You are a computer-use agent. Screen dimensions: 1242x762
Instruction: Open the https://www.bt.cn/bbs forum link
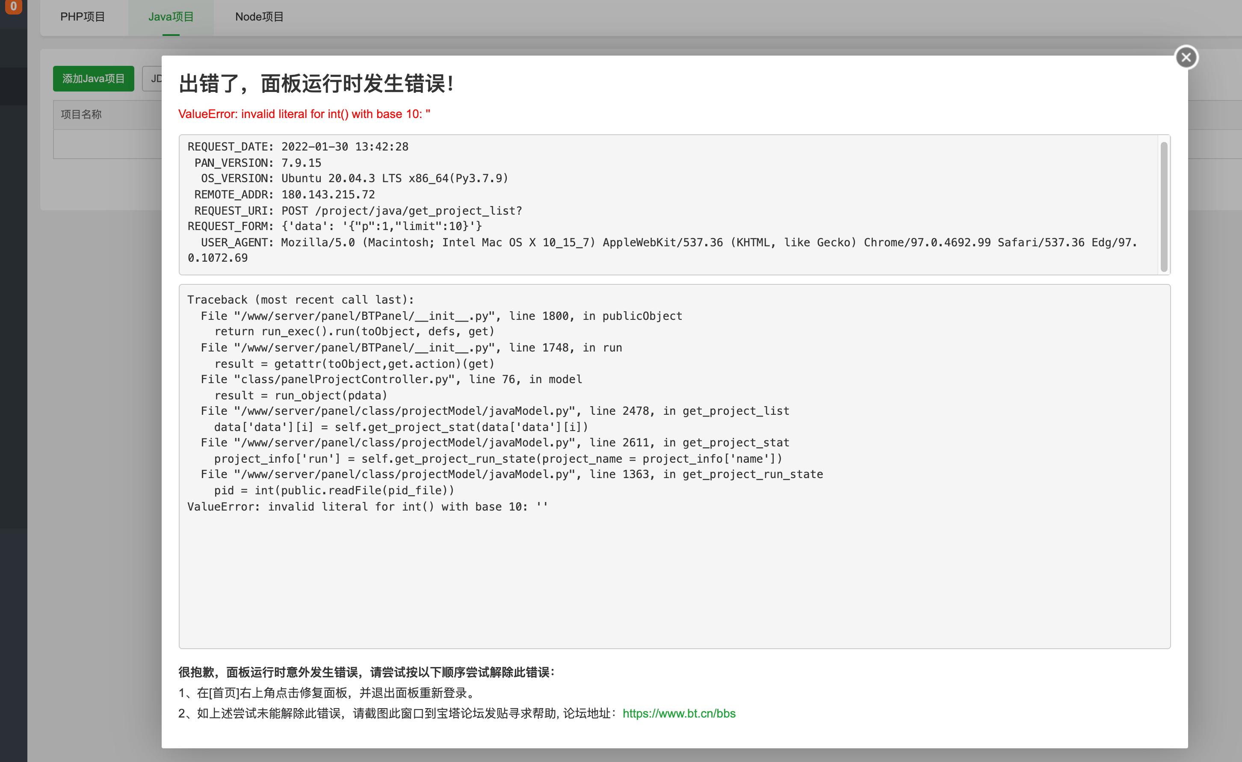(x=679, y=713)
